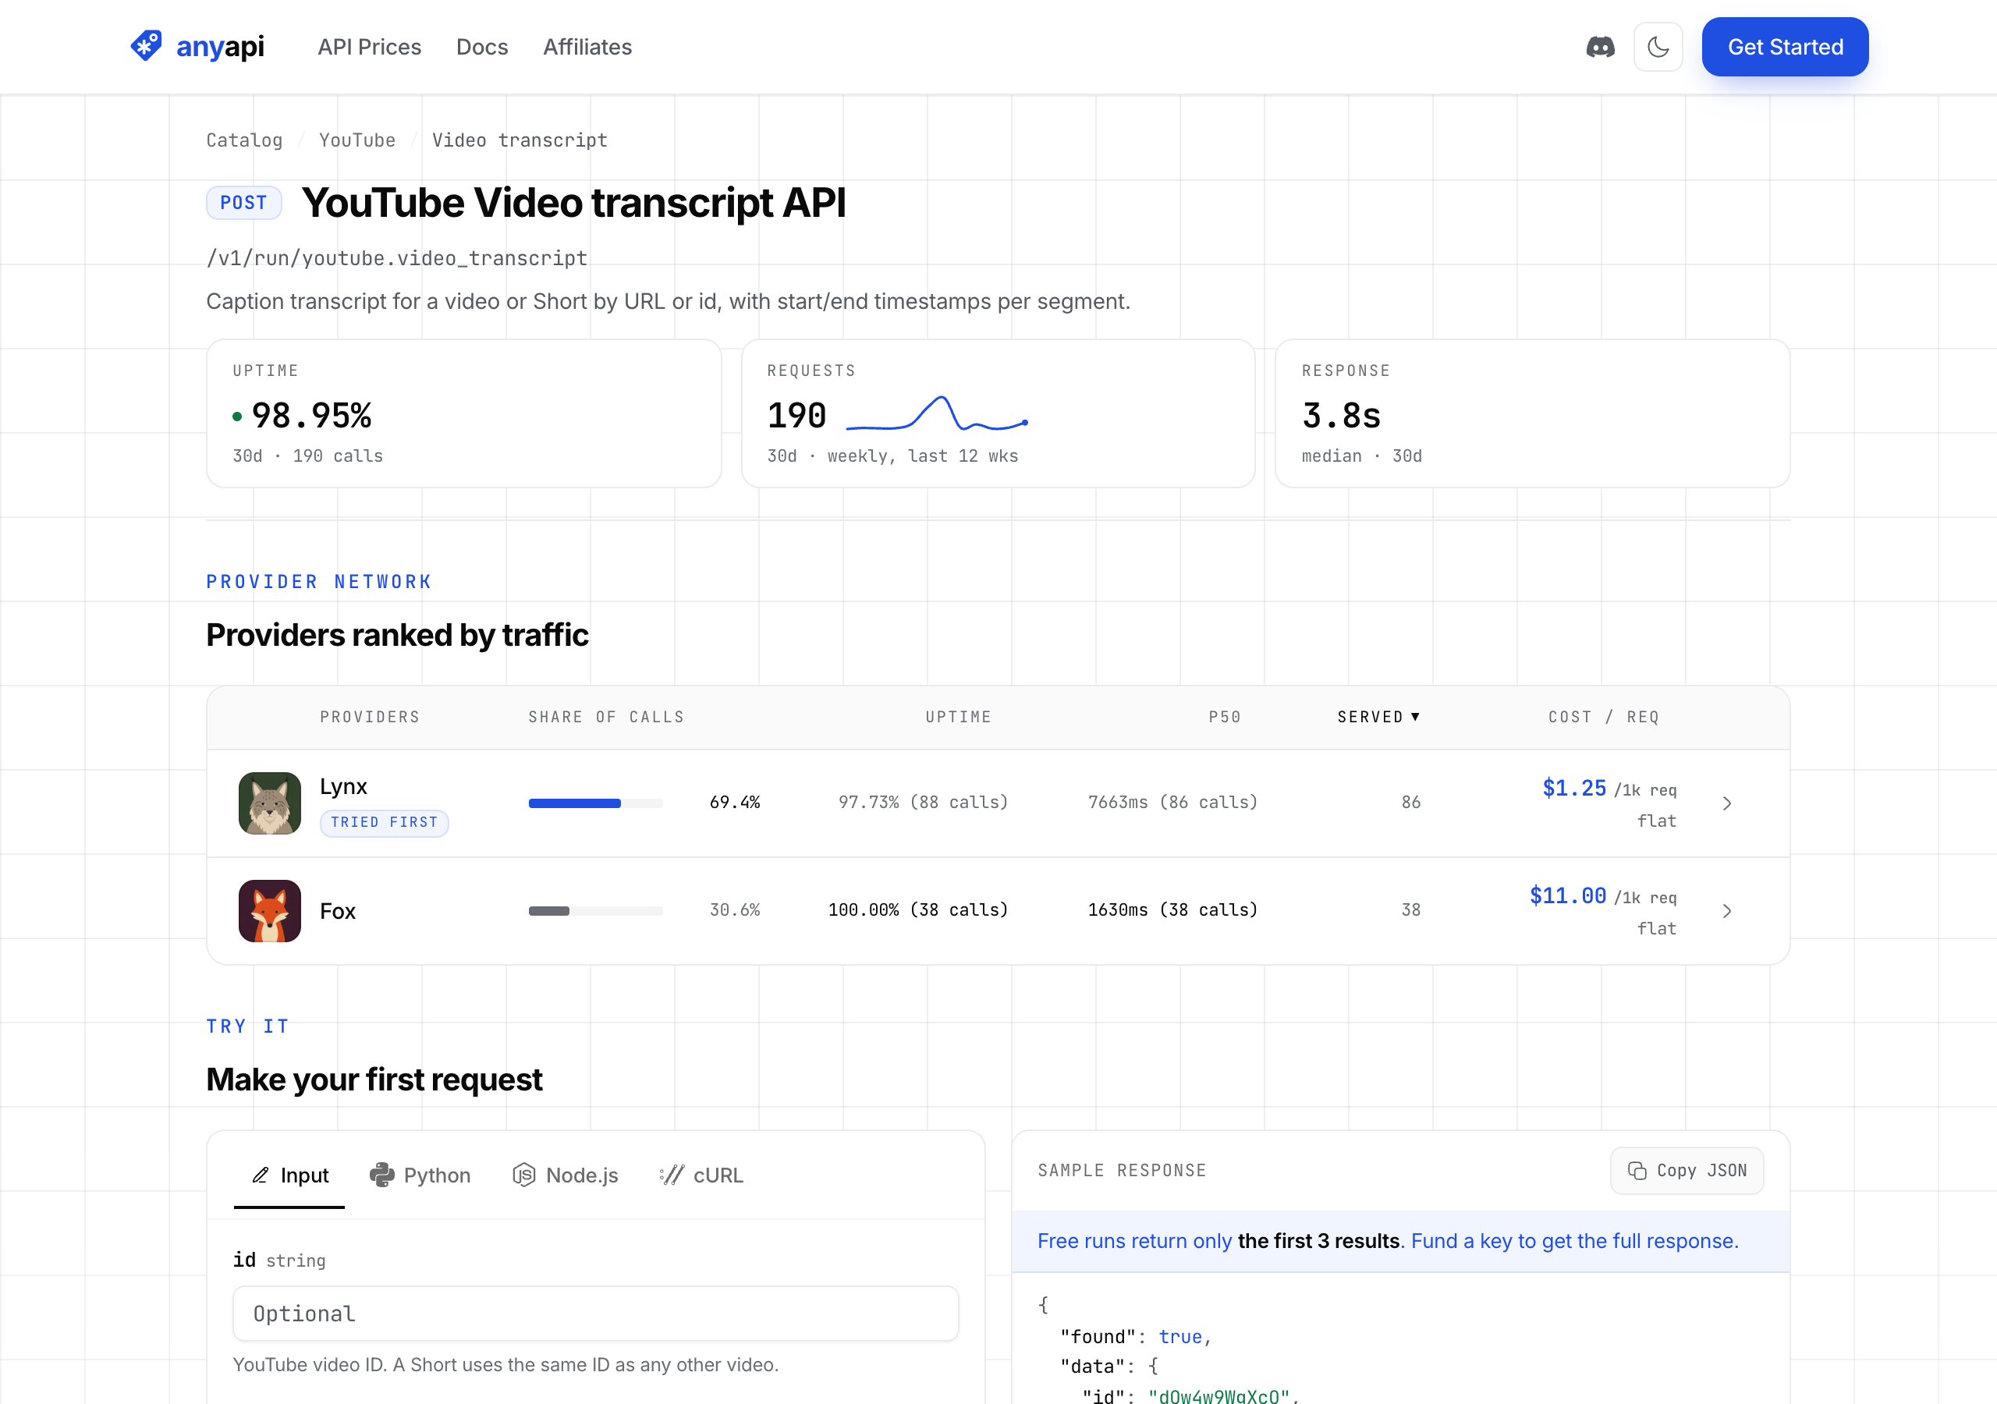Toggle dark mode with the moon icon
This screenshot has height=1404, width=1997.
tap(1658, 47)
